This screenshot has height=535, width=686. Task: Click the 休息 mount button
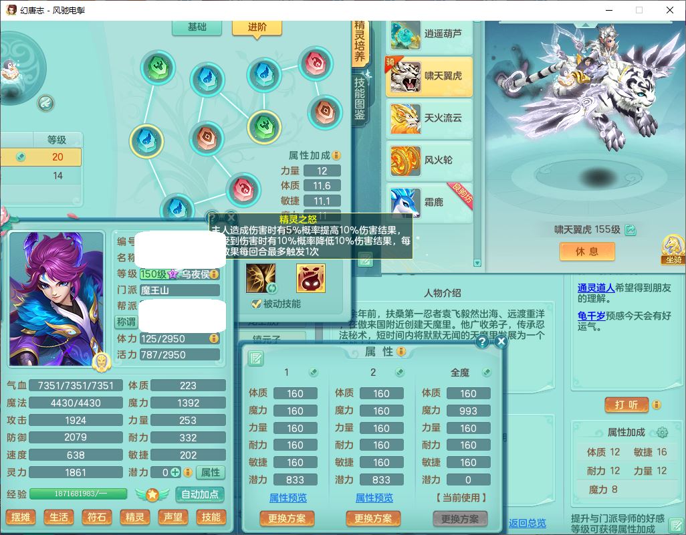pyautogui.click(x=587, y=251)
